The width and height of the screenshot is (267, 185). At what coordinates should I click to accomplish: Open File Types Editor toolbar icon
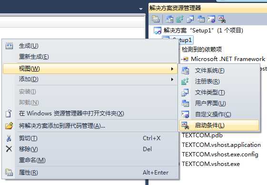pos(190,19)
